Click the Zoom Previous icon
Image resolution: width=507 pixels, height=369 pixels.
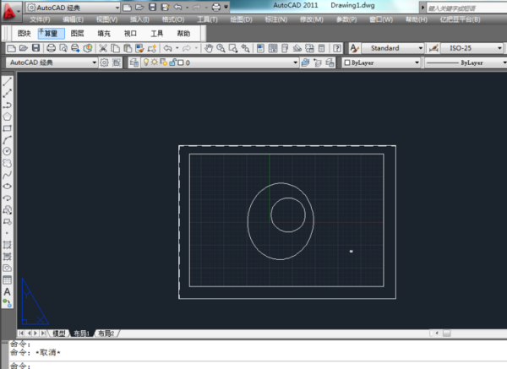[245, 48]
